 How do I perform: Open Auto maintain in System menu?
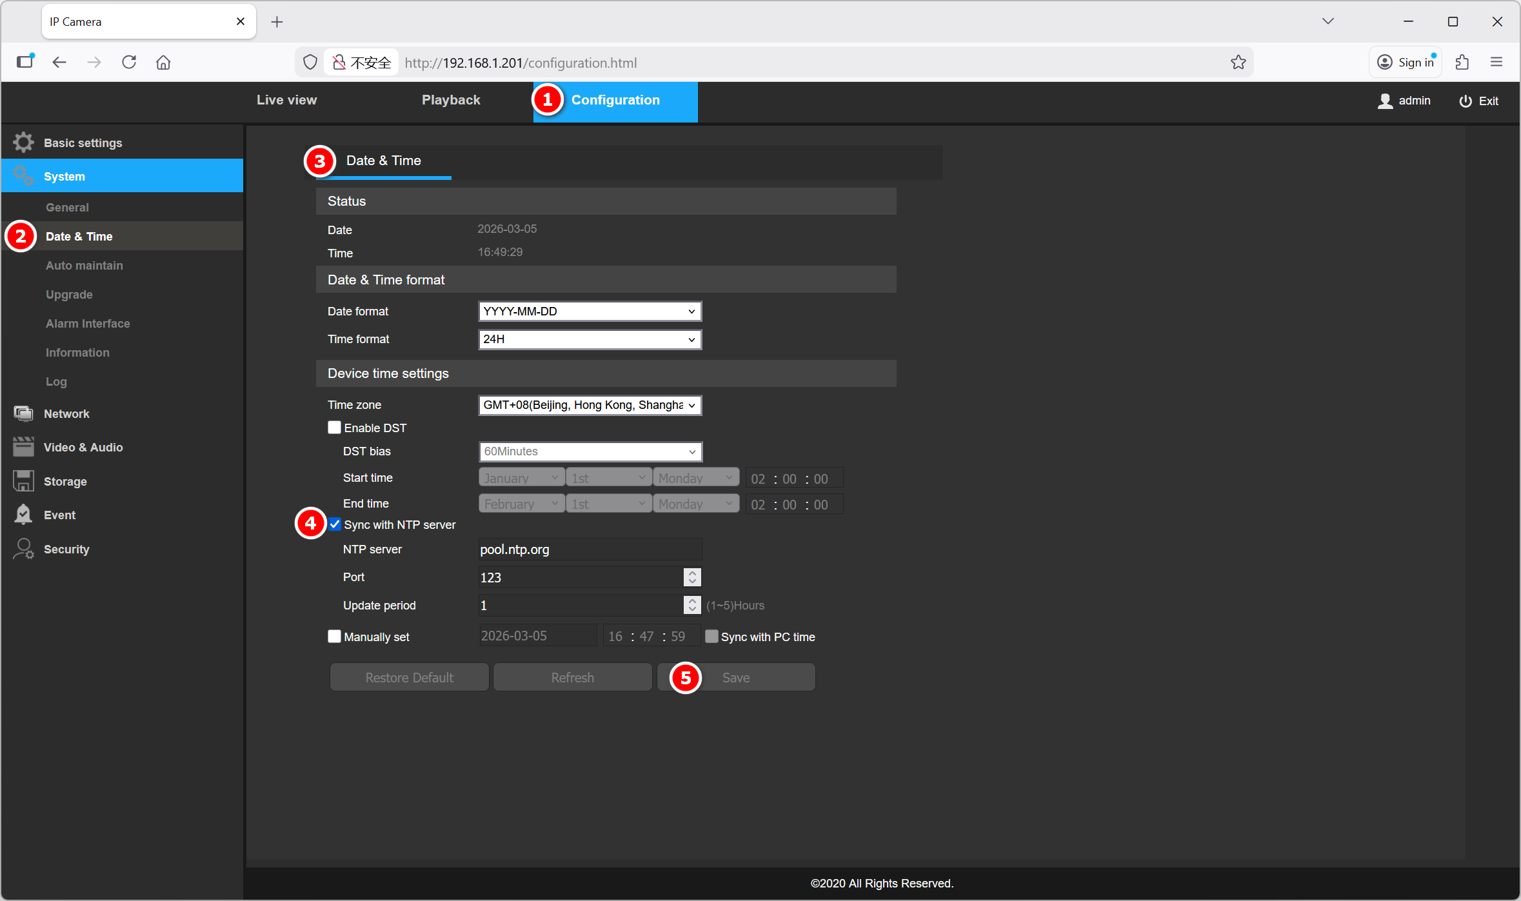point(84,265)
